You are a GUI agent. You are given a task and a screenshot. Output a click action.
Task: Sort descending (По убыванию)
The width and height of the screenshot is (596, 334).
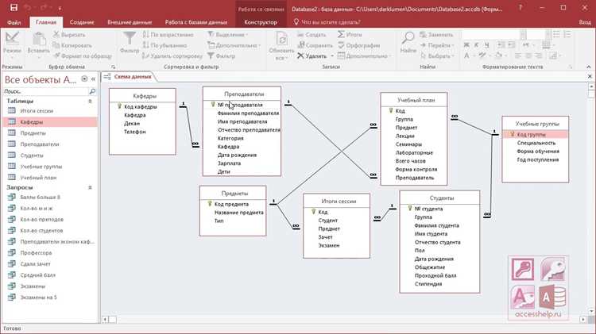[x=164, y=45]
